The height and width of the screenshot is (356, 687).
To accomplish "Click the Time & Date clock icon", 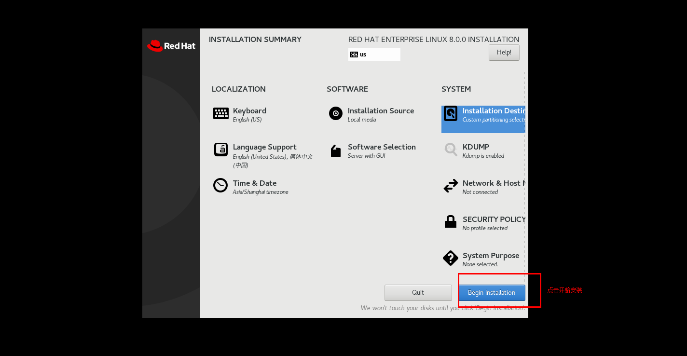I will pos(220,185).
